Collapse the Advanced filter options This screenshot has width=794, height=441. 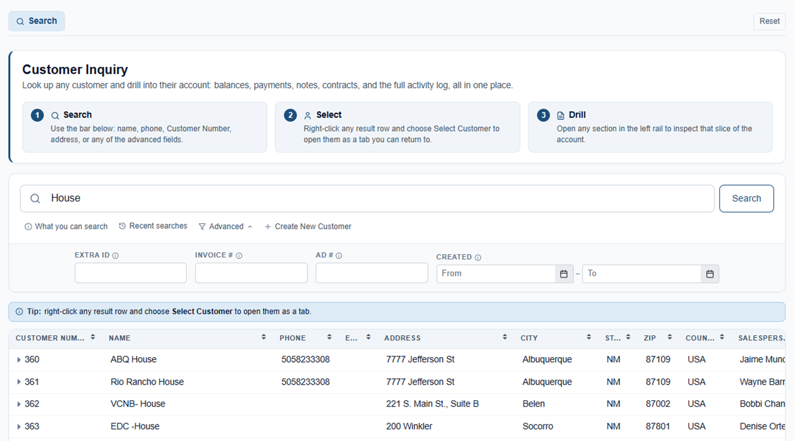point(225,227)
